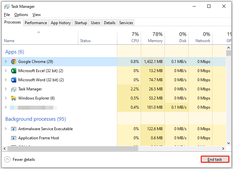The image size is (233, 169).
Task: Select the Microsoft Excel (32 bit) row
Action: pyautogui.click(x=114, y=71)
